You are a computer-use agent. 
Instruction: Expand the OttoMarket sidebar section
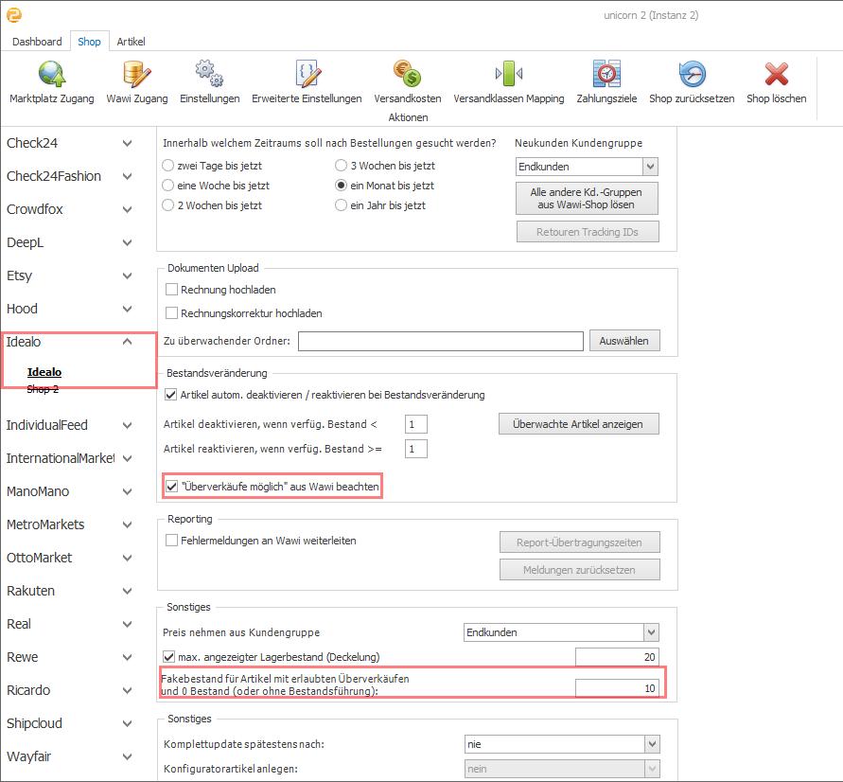click(x=127, y=559)
